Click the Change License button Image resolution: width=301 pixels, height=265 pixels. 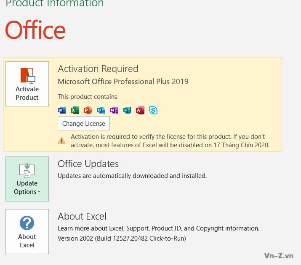coord(84,124)
